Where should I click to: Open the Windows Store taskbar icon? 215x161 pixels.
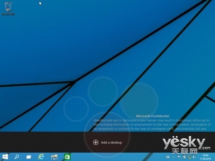click(67, 157)
